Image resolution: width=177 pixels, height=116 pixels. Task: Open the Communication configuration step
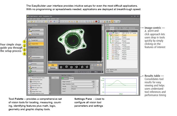pyautogui.click(x=36, y=57)
